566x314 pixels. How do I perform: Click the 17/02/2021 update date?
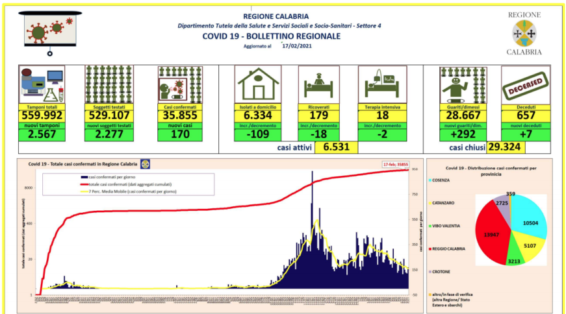[298, 46]
